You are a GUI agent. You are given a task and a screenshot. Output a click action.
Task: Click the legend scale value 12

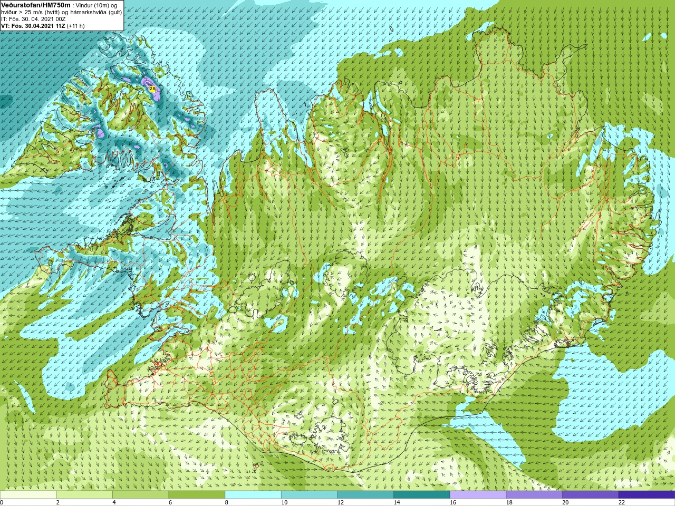tap(341, 502)
